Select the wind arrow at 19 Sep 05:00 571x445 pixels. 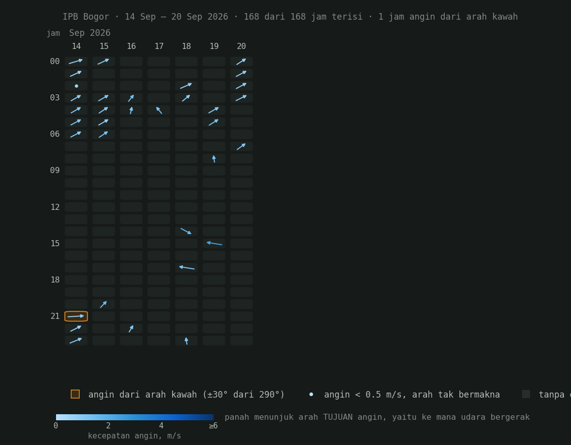(214, 122)
